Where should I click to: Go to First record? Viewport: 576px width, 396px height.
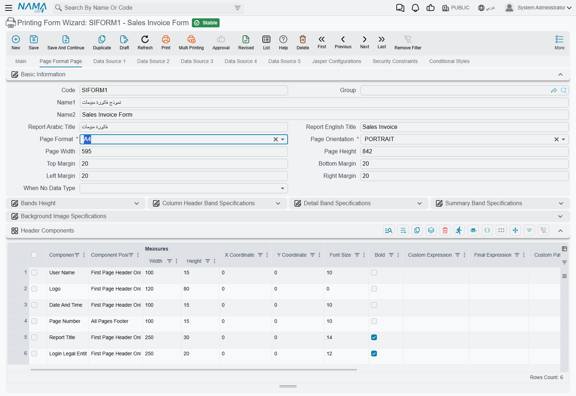pyautogui.click(x=322, y=39)
